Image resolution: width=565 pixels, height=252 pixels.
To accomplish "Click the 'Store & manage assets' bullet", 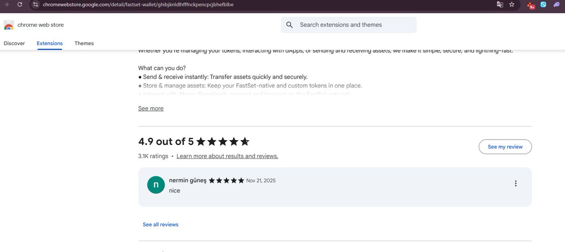I will [x=250, y=86].
